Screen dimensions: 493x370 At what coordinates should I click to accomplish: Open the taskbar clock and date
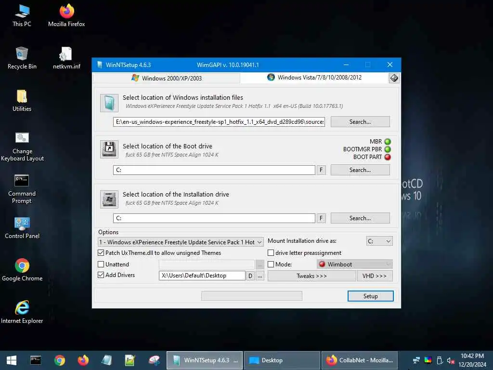pos(472,360)
